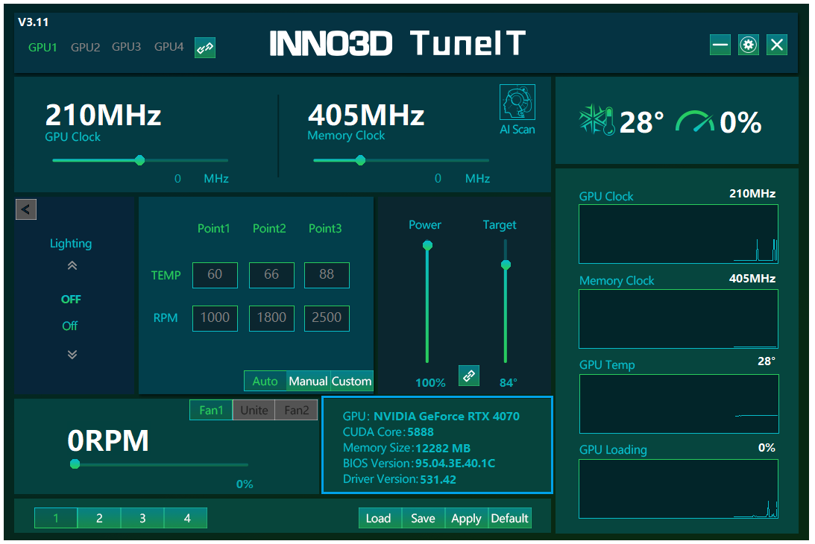Launch AI Scan tool
The height and width of the screenshot is (544, 815).
(x=517, y=110)
